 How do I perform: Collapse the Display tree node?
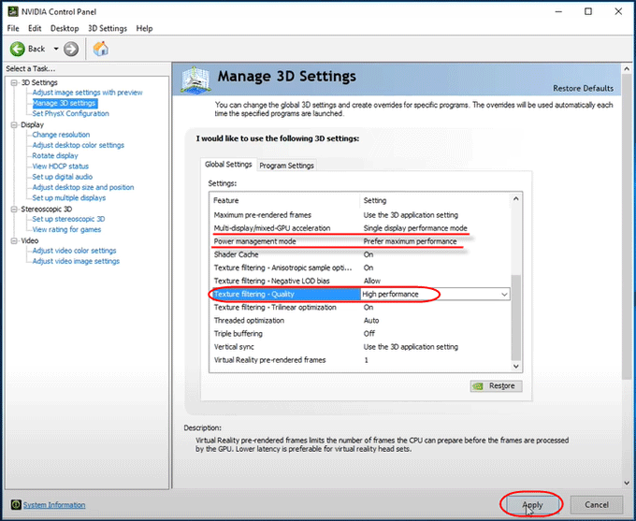point(15,125)
